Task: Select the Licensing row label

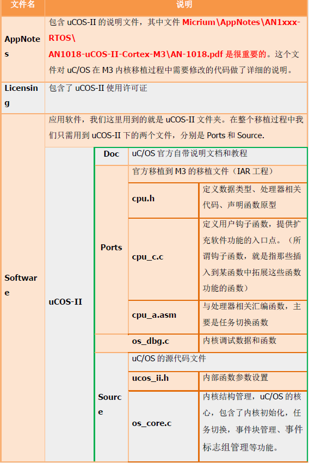Action: click(21, 95)
